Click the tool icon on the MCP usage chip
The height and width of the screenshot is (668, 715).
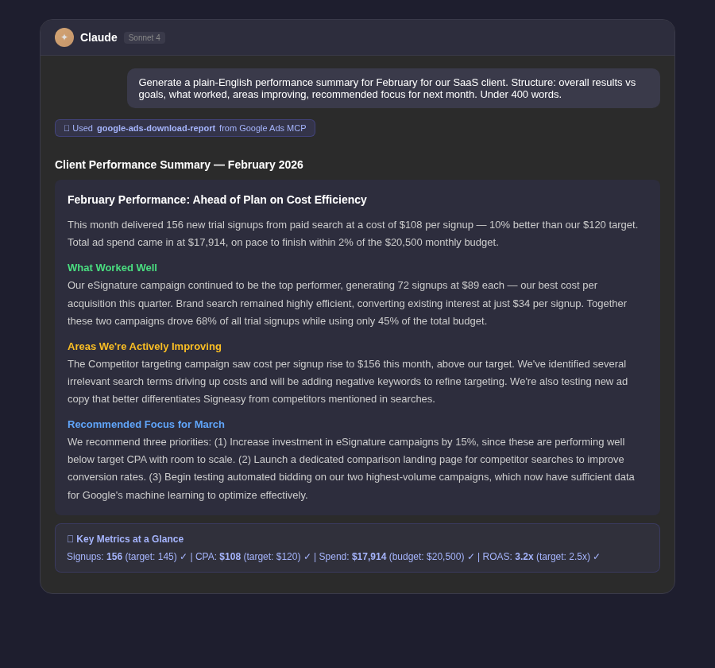click(x=68, y=128)
